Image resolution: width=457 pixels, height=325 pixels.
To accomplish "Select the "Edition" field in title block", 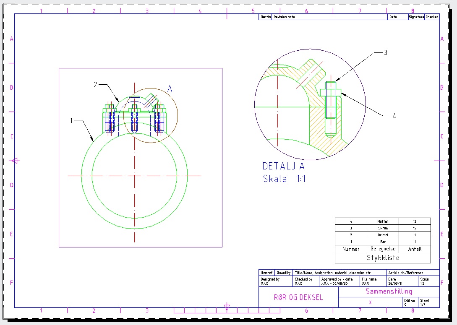I will [410, 302].
